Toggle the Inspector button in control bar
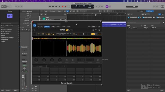Screen dimensions: 165x92 5,7
